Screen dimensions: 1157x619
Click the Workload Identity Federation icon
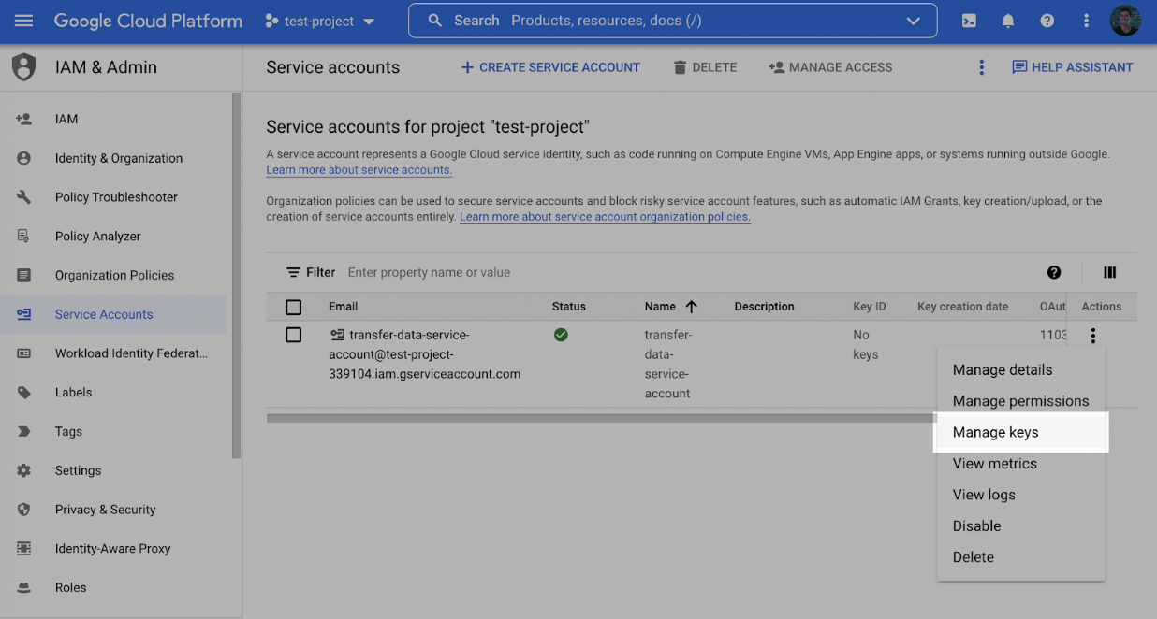pyautogui.click(x=24, y=353)
